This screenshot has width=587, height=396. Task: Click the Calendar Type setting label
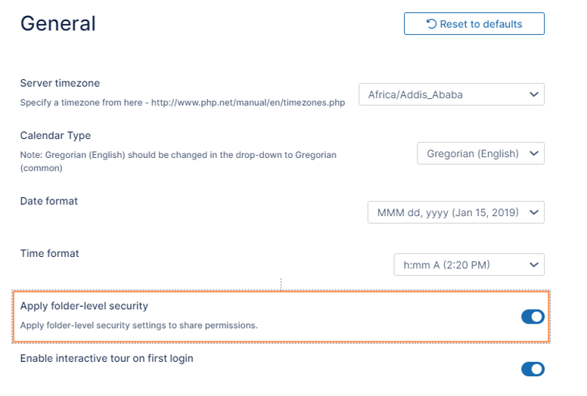tap(55, 136)
